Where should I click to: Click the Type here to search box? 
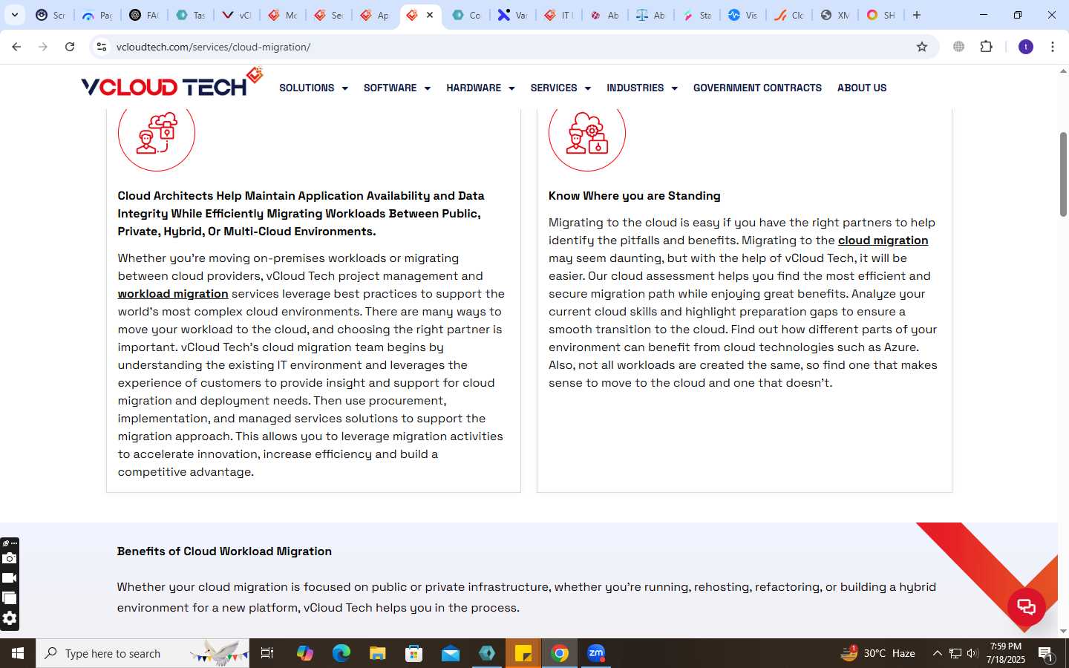tap(143, 653)
